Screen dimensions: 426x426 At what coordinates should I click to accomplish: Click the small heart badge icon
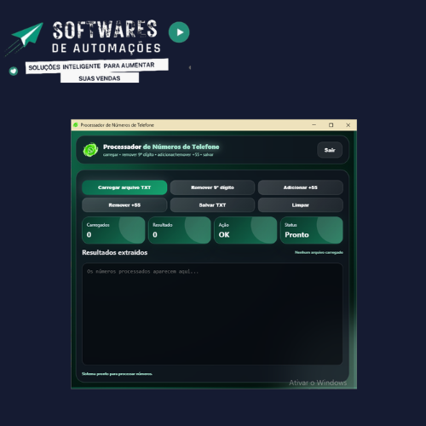point(14,71)
